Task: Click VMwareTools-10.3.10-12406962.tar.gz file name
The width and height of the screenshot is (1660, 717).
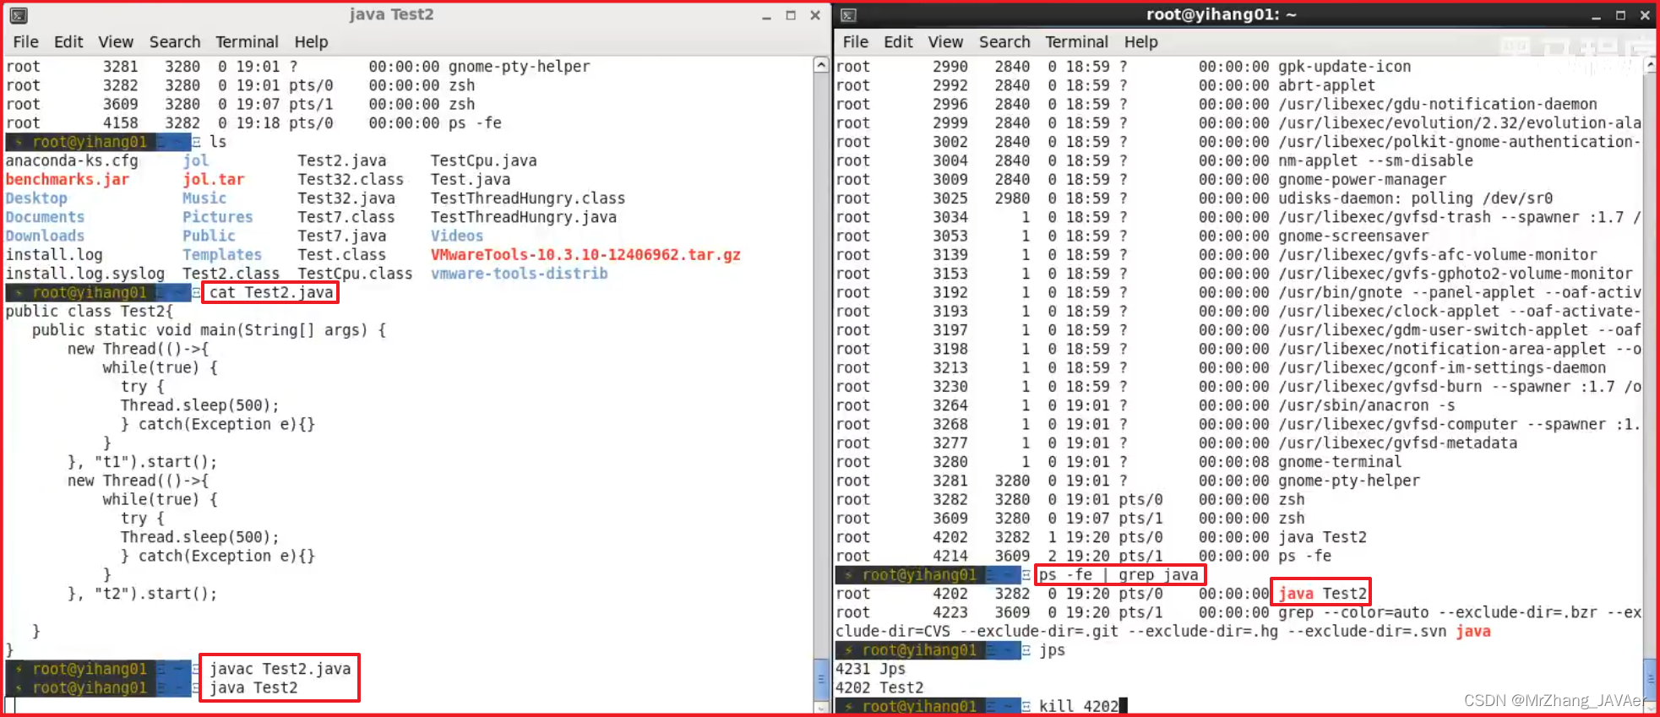Action: point(585,254)
